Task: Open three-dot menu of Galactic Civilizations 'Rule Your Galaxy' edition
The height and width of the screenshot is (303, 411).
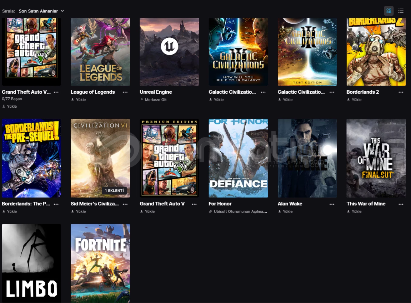Action: pyautogui.click(x=263, y=92)
